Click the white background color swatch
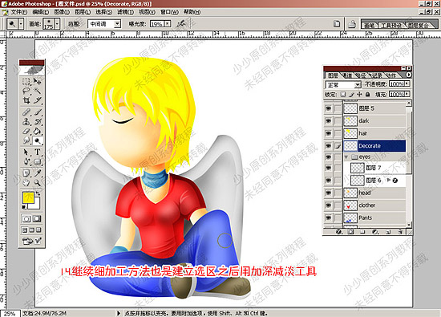This screenshot has height=317, width=441. [35, 205]
